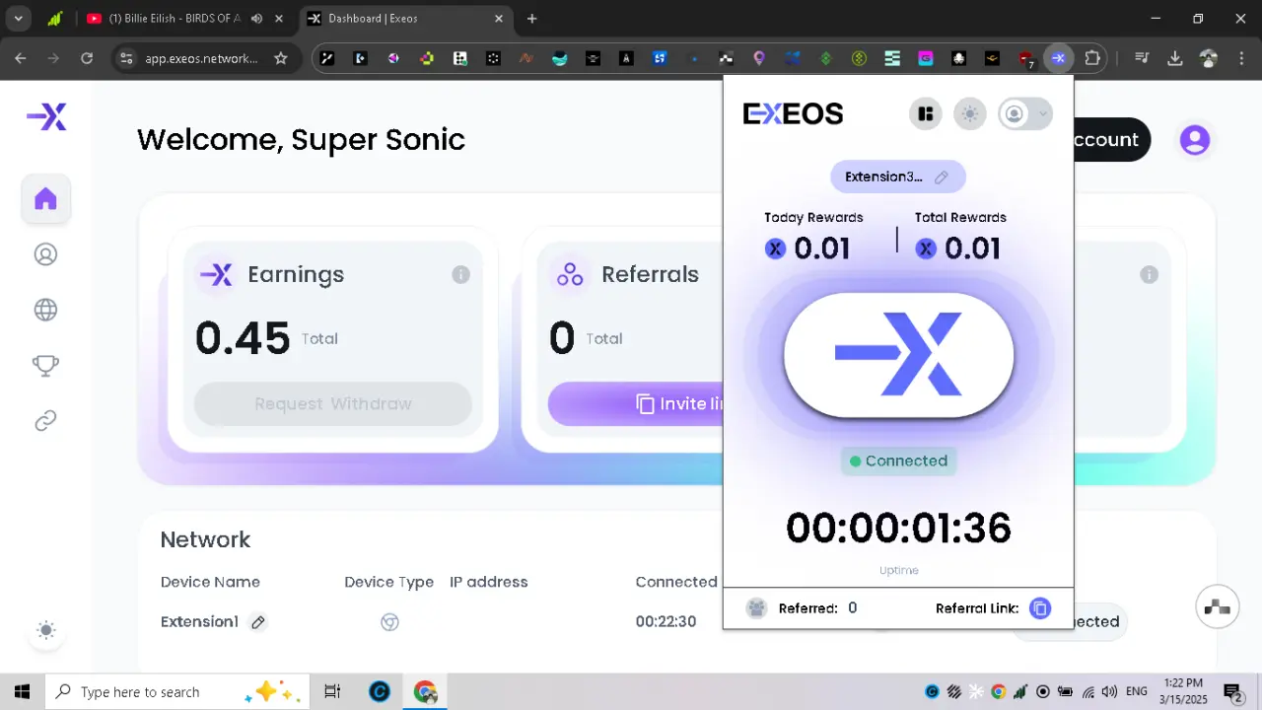Click the Device Name column header
Image resolution: width=1262 pixels, height=710 pixels.
point(210,582)
